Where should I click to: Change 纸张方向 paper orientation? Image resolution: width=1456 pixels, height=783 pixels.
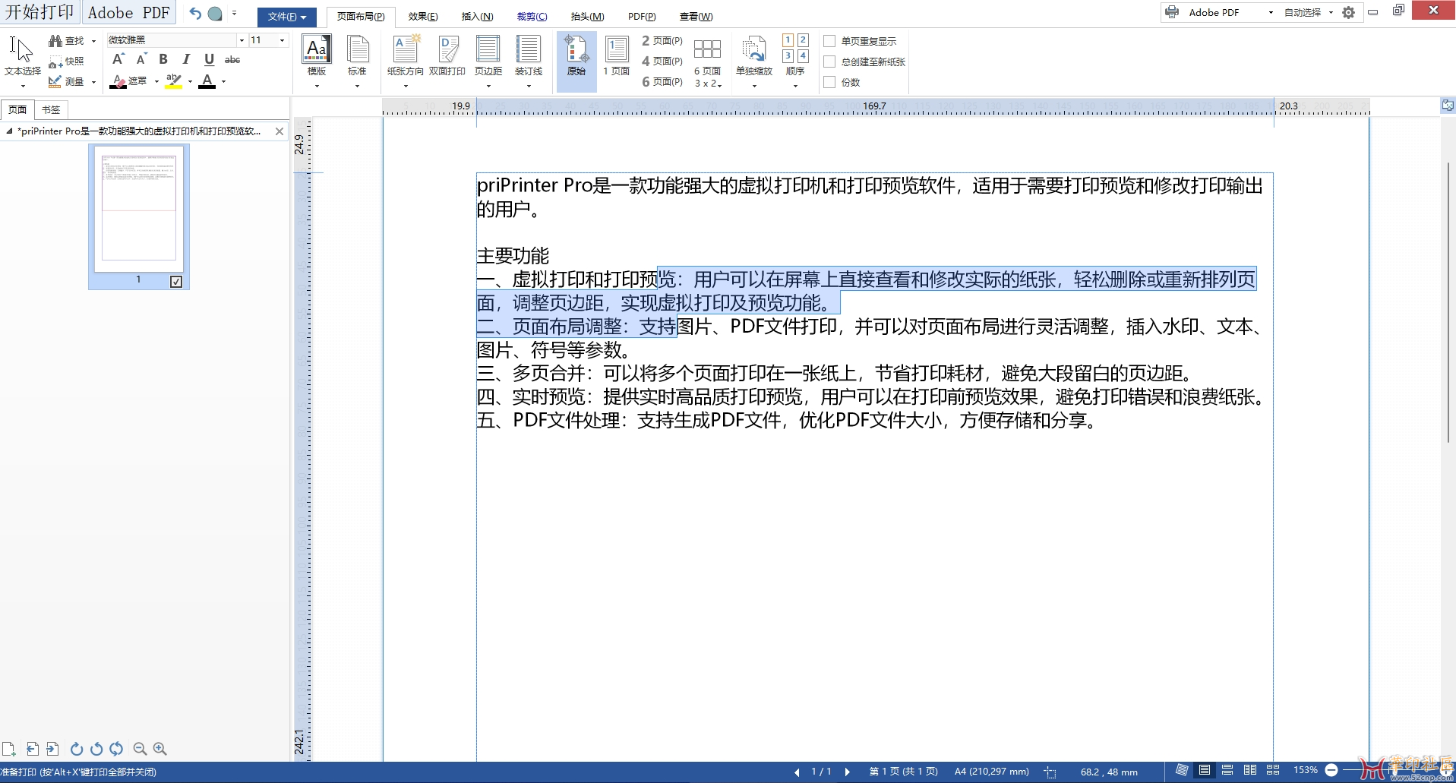405,62
